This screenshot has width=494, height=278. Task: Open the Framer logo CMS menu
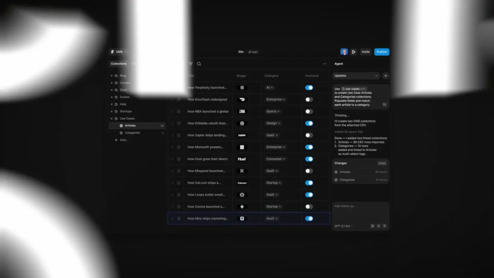click(118, 52)
